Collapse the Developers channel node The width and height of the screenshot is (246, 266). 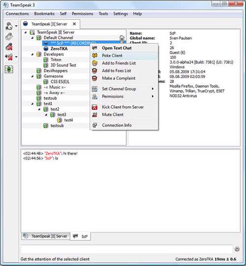tap(32, 54)
